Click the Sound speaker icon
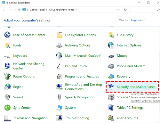Image resolution: width=160 pixels, height=123 pixels. click(7, 97)
